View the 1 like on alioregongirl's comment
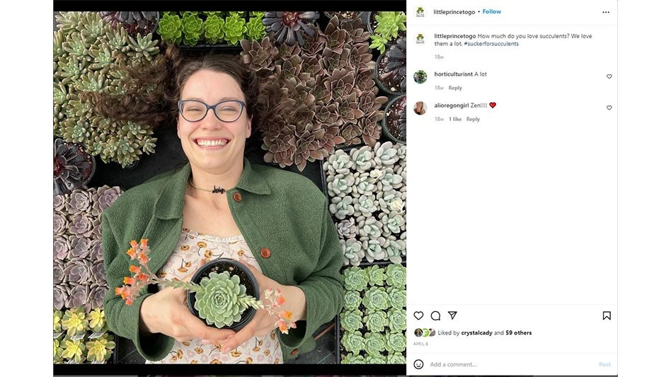 (455, 120)
